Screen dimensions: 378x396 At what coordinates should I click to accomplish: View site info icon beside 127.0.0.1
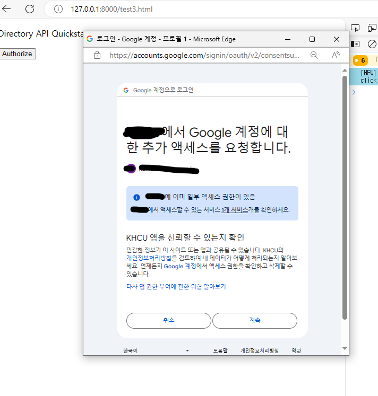coord(58,10)
